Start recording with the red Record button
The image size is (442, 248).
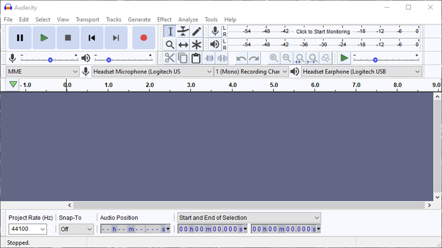point(144,37)
